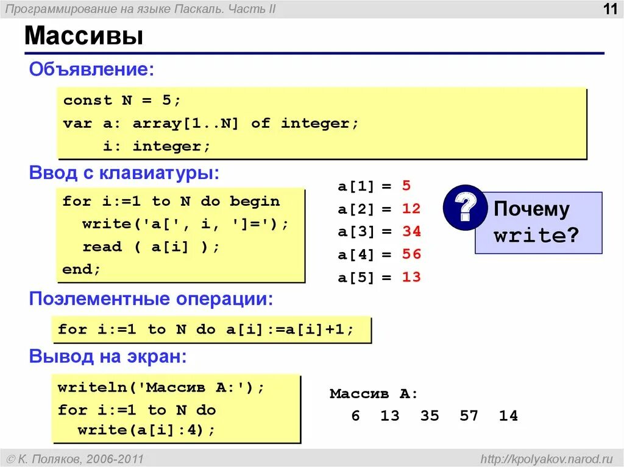This screenshot has width=624, height=467.
Task: Click the 'Объявление:' heading
Action: point(91,69)
